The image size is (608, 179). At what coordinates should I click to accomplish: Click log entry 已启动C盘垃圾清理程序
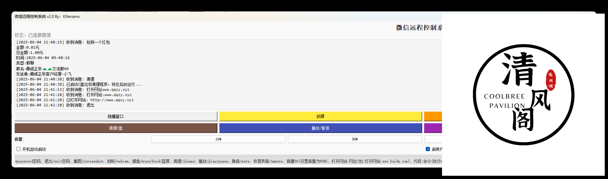(x=79, y=84)
